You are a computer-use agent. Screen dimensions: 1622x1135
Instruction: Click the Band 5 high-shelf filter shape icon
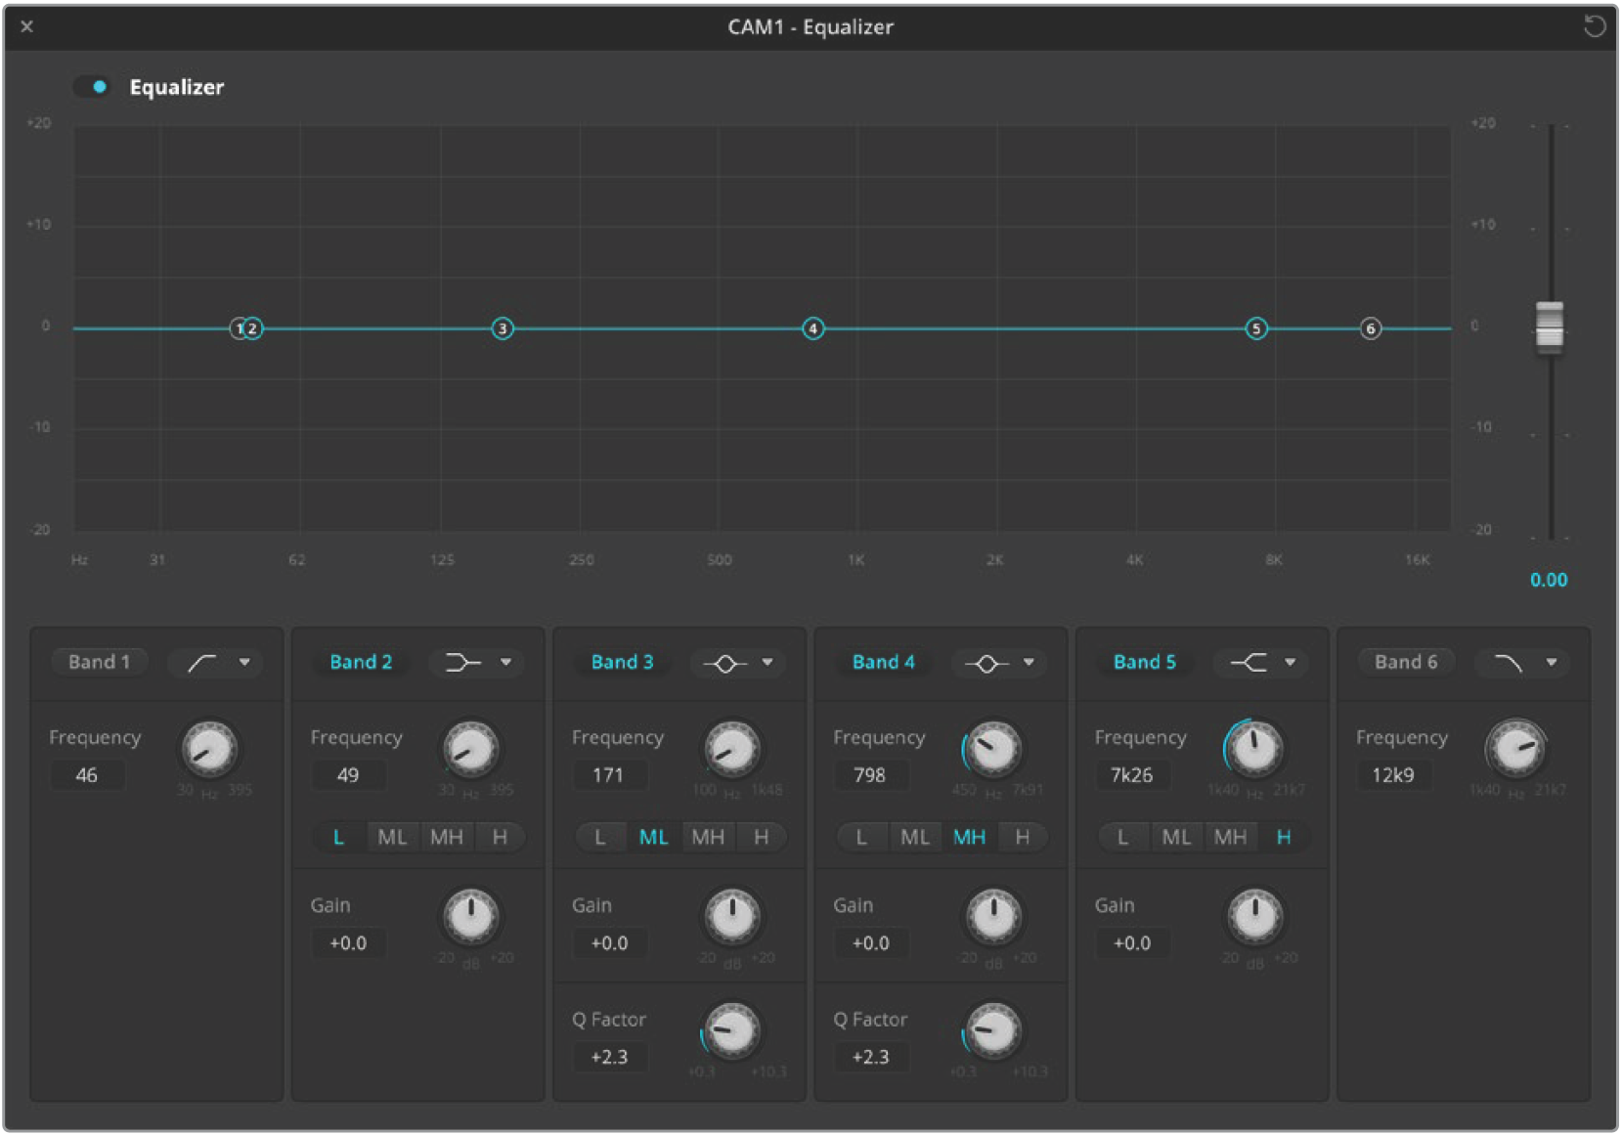pyautogui.click(x=1249, y=664)
